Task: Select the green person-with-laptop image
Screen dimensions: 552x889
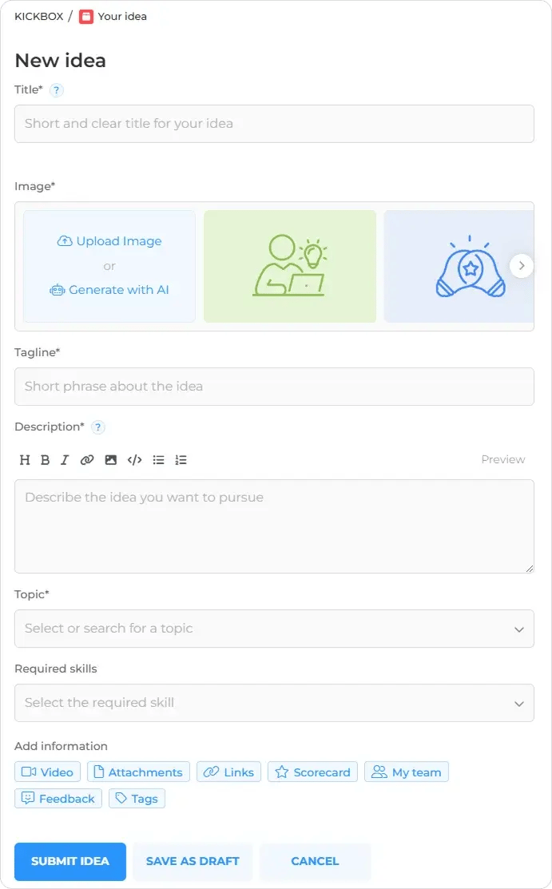Action: point(290,267)
